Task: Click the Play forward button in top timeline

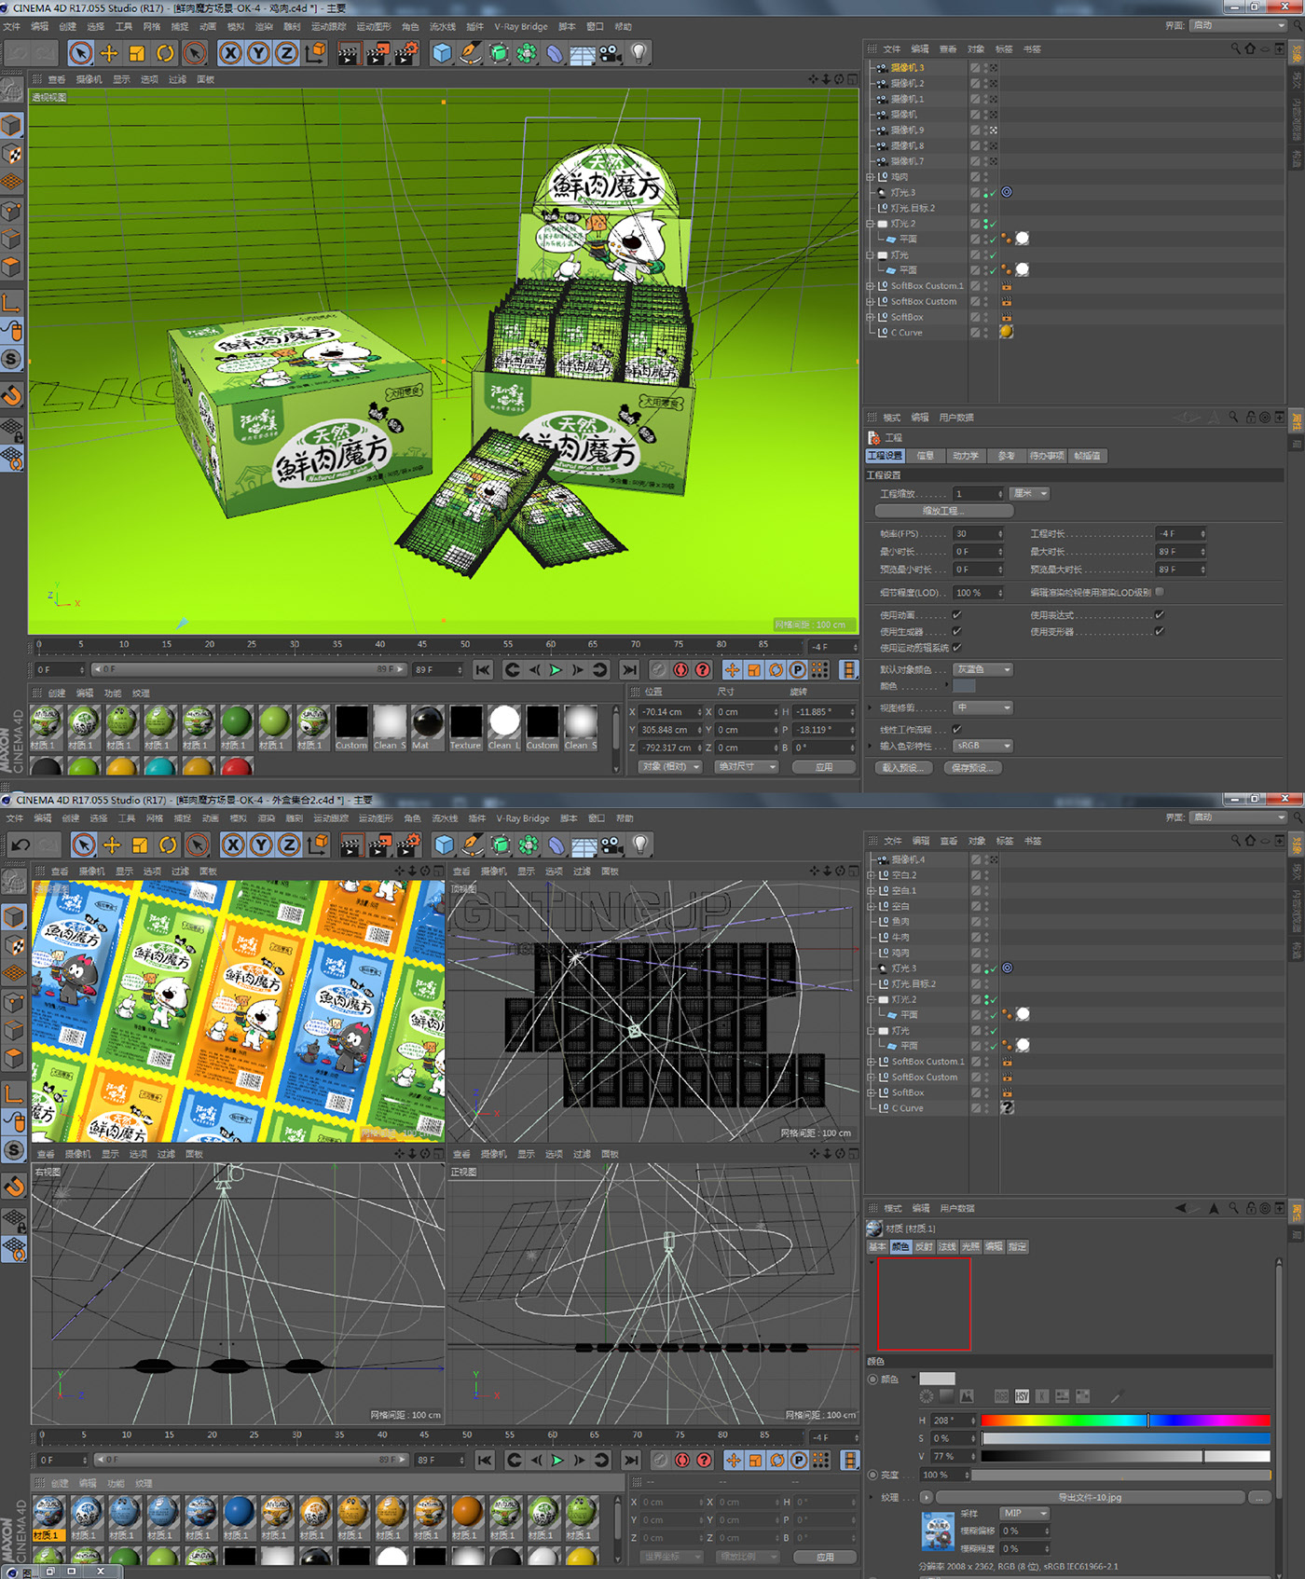Action: coord(556,669)
